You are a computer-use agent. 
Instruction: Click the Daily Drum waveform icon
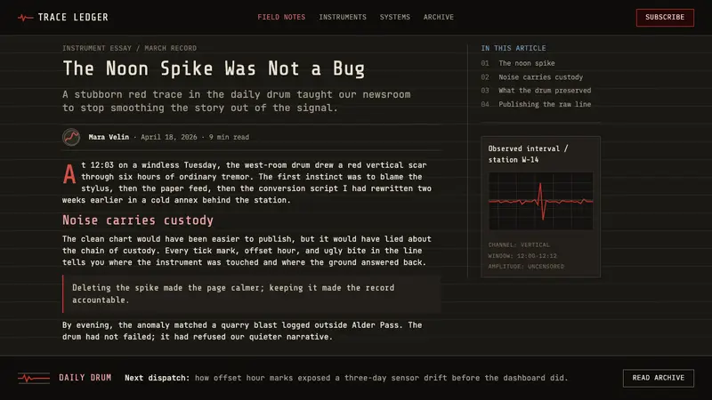34,378
